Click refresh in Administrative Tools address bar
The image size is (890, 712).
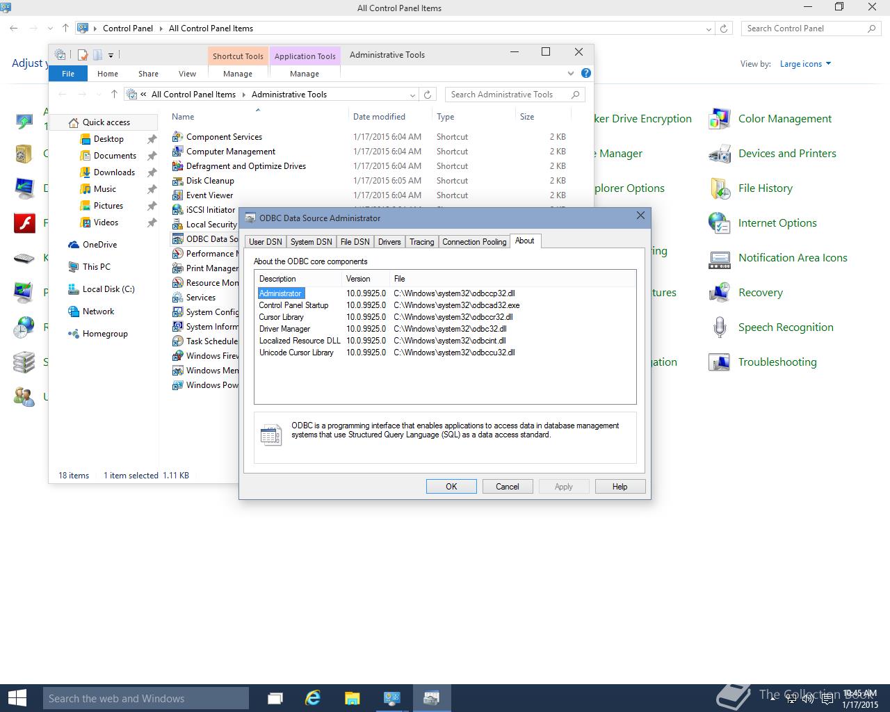428,95
